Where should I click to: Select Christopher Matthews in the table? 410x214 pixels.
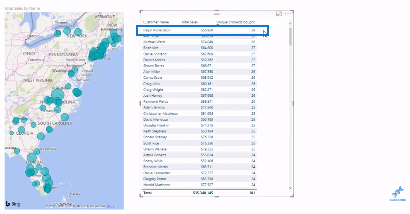(x=160, y=114)
